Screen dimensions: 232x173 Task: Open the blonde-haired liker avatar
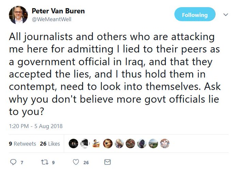click(119, 144)
